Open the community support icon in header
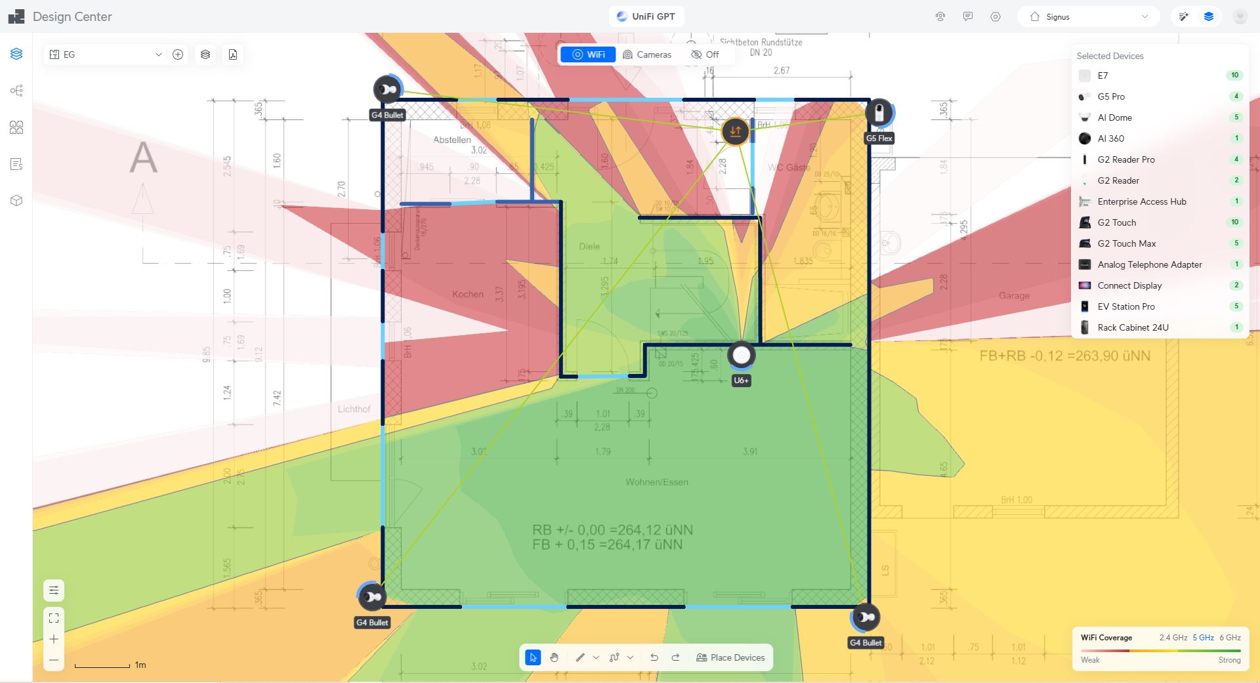Viewport: 1260px width, 683px height. 940,16
